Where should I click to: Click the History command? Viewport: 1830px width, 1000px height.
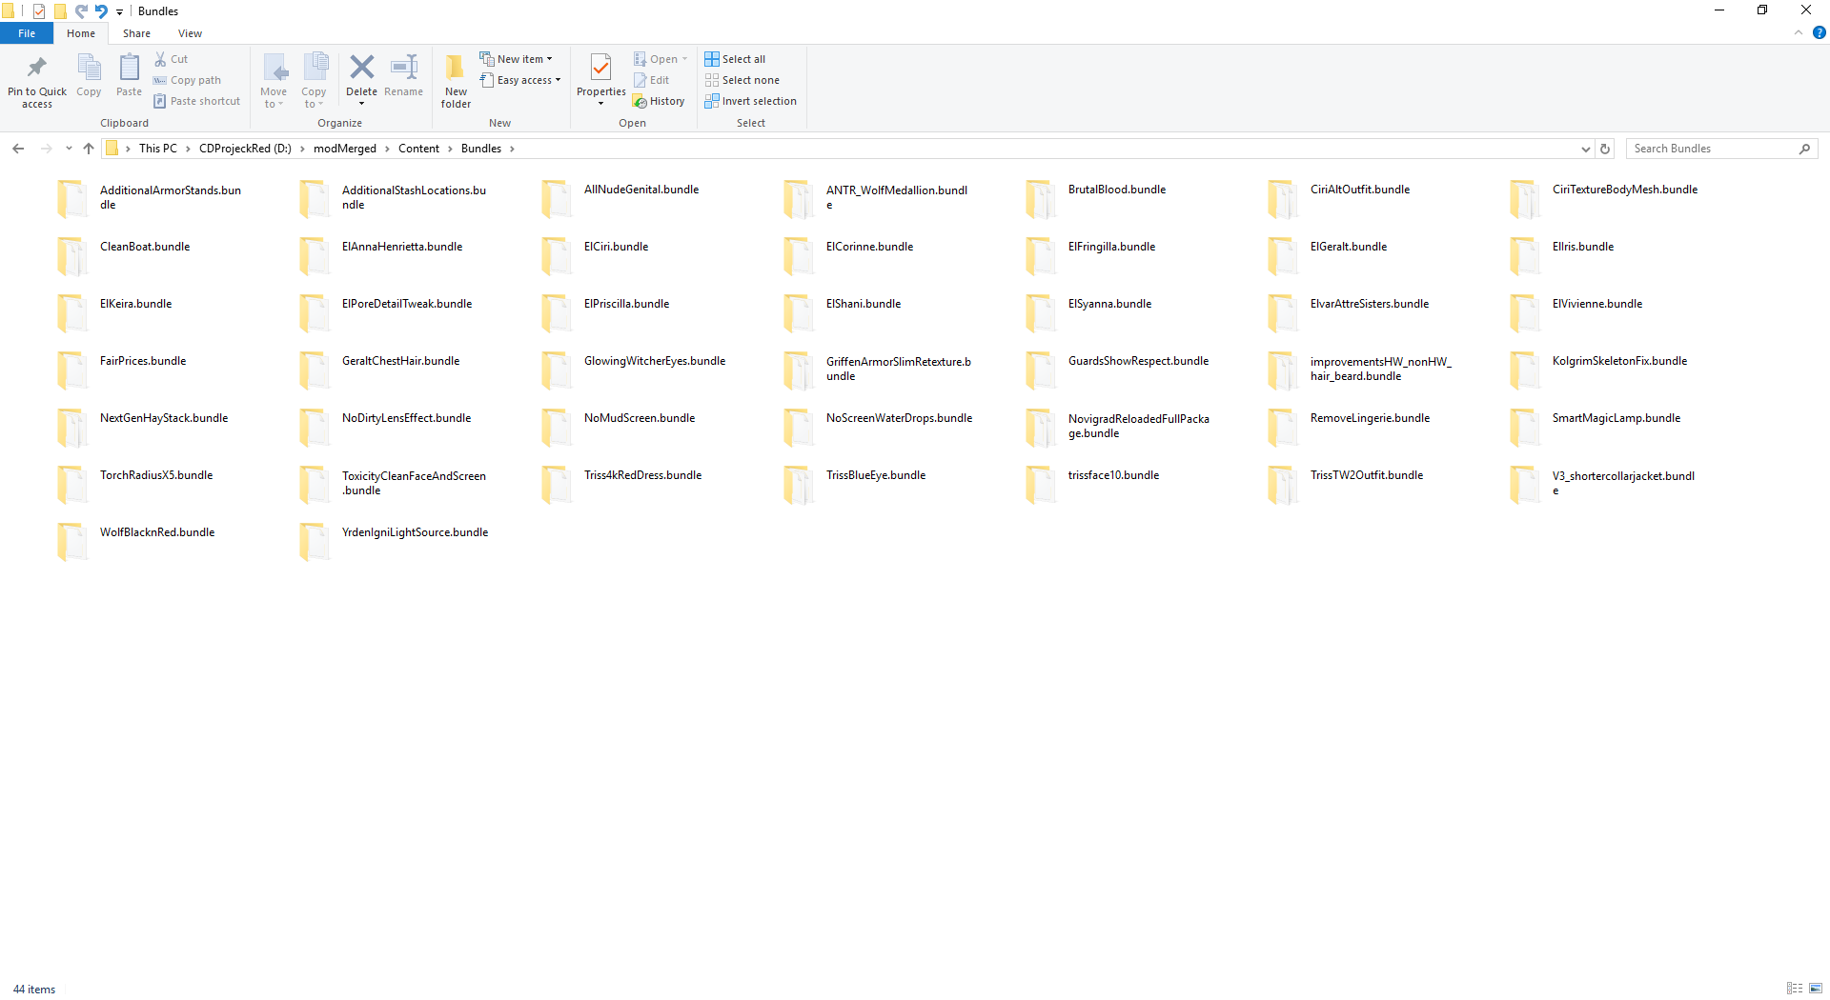coord(659,101)
